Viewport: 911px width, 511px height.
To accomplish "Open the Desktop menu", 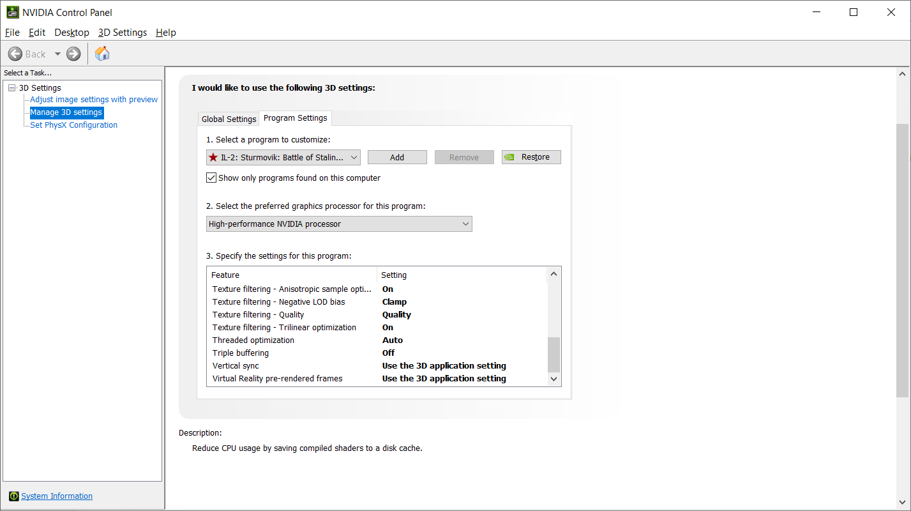I will tap(72, 33).
